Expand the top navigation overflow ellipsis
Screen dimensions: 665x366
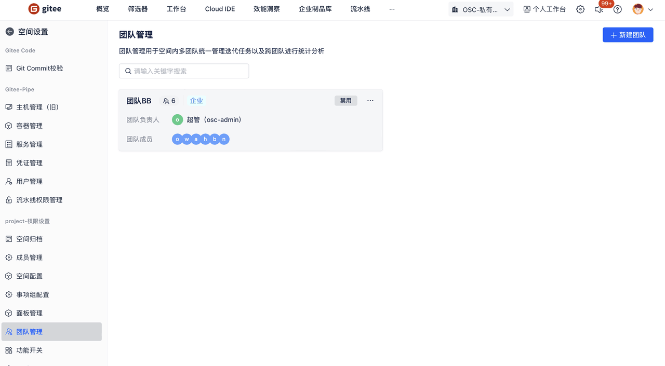point(392,9)
